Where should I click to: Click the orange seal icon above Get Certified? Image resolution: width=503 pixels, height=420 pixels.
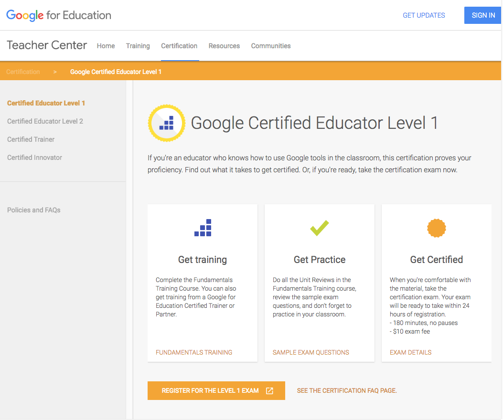tap(436, 228)
